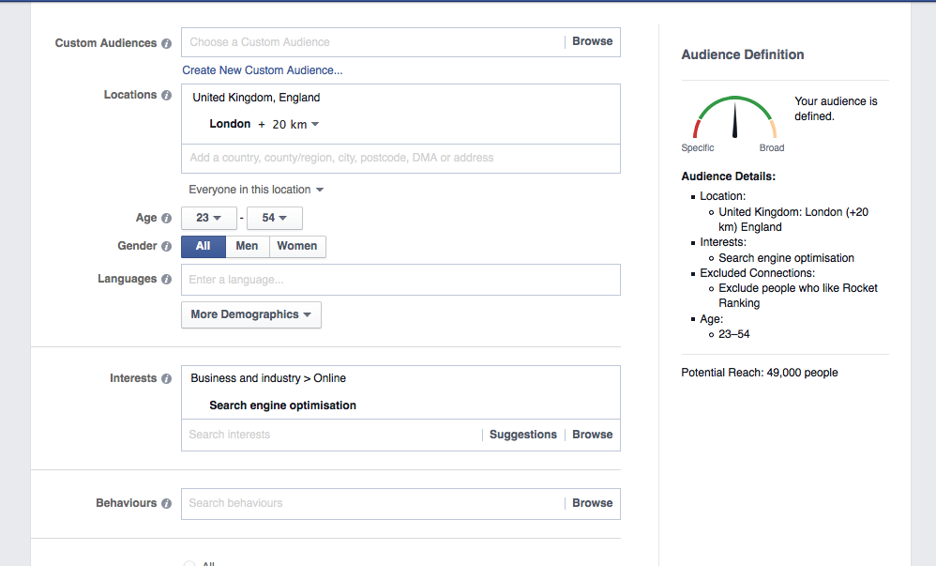Open the More Demographics dropdown
The image size is (936, 566).
pyautogui.click(x=250, y=314)
